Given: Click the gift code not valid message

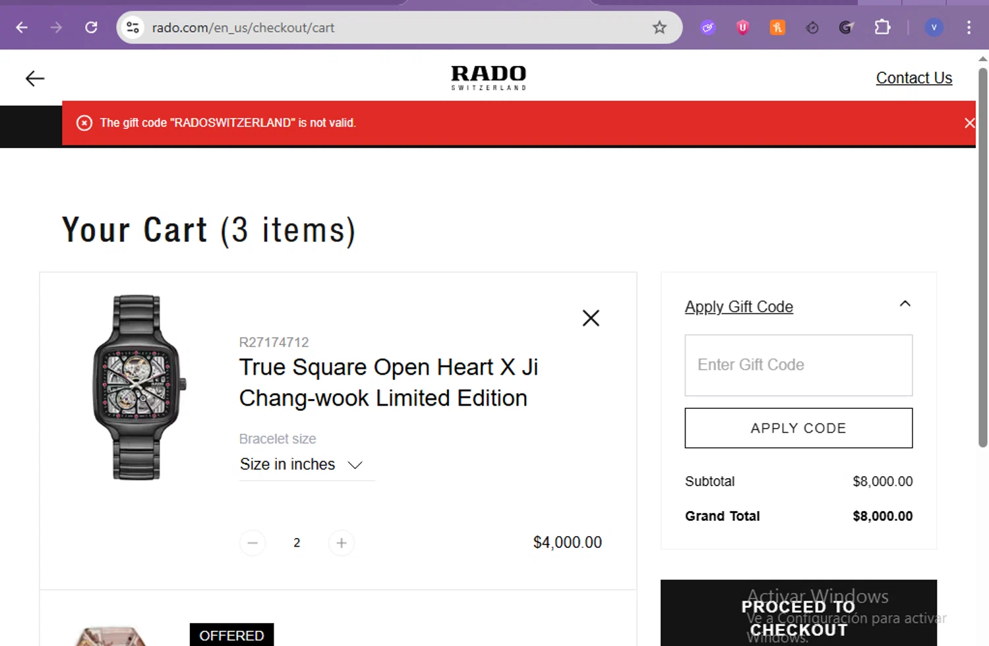Looking at the screenshot, I should 227,123.
